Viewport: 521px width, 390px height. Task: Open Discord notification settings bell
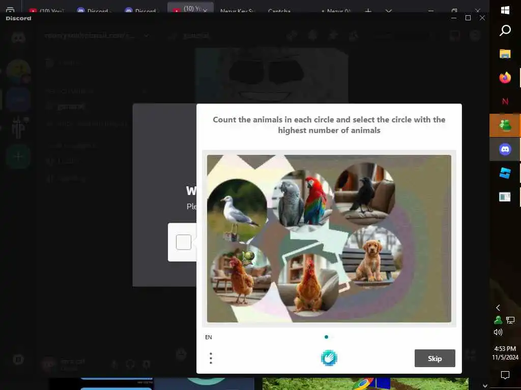[x=313, y=36]
